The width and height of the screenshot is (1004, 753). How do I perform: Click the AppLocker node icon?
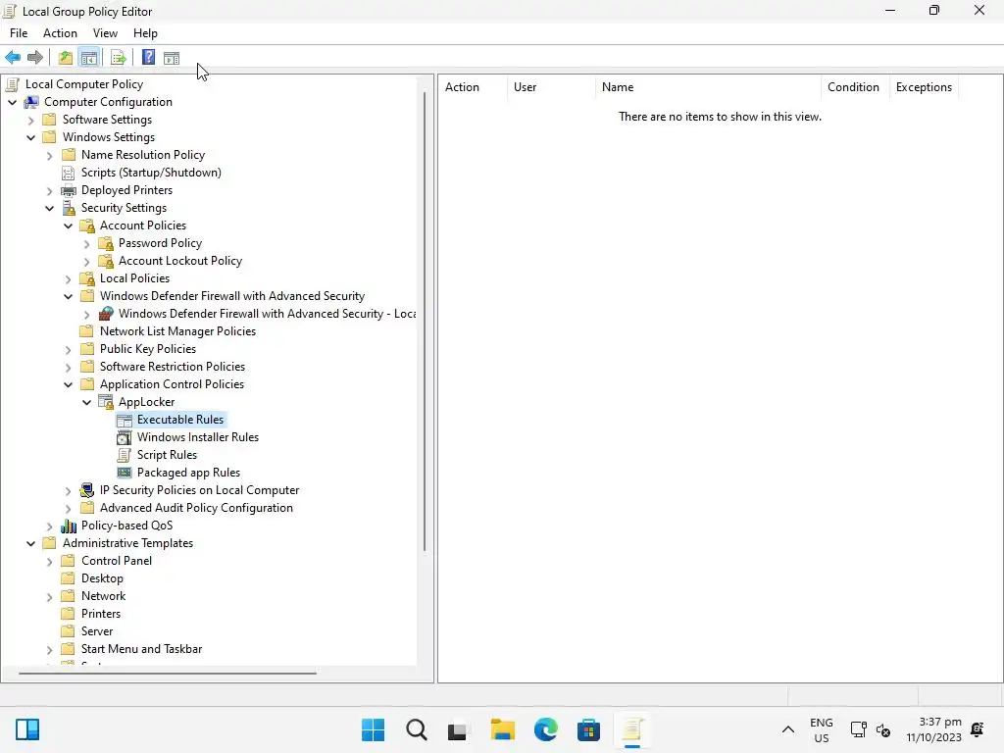pyautogui.click(x=106, y=402)
